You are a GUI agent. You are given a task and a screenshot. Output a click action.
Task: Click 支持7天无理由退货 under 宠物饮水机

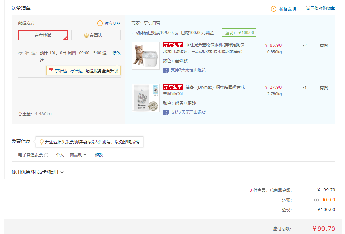click(x=188, y=70)
